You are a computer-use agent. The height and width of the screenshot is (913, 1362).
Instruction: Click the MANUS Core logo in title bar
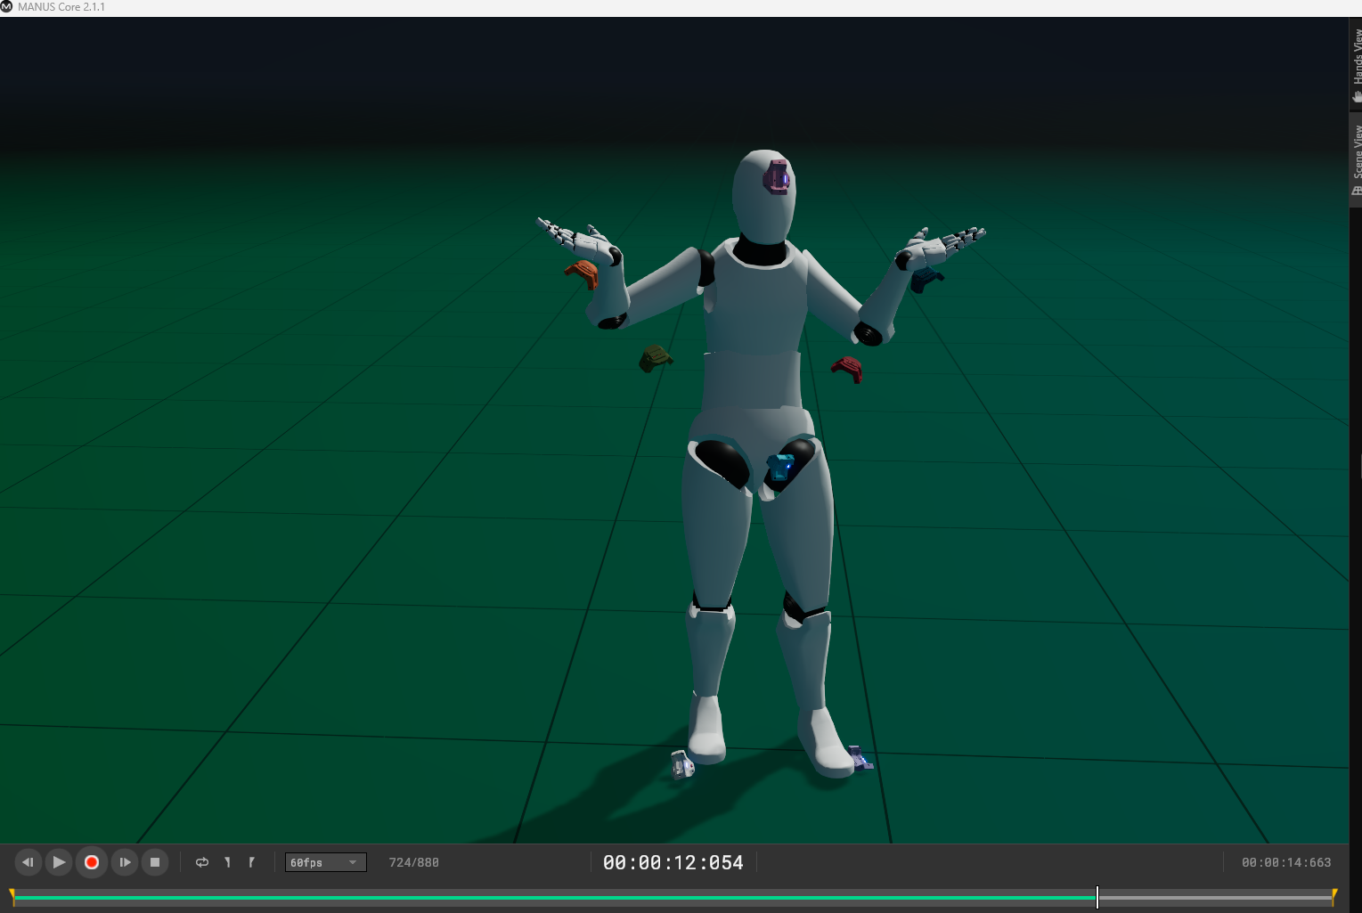tap(7, 7)
